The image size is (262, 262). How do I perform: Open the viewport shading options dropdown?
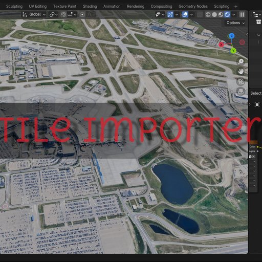coord(233,15)
